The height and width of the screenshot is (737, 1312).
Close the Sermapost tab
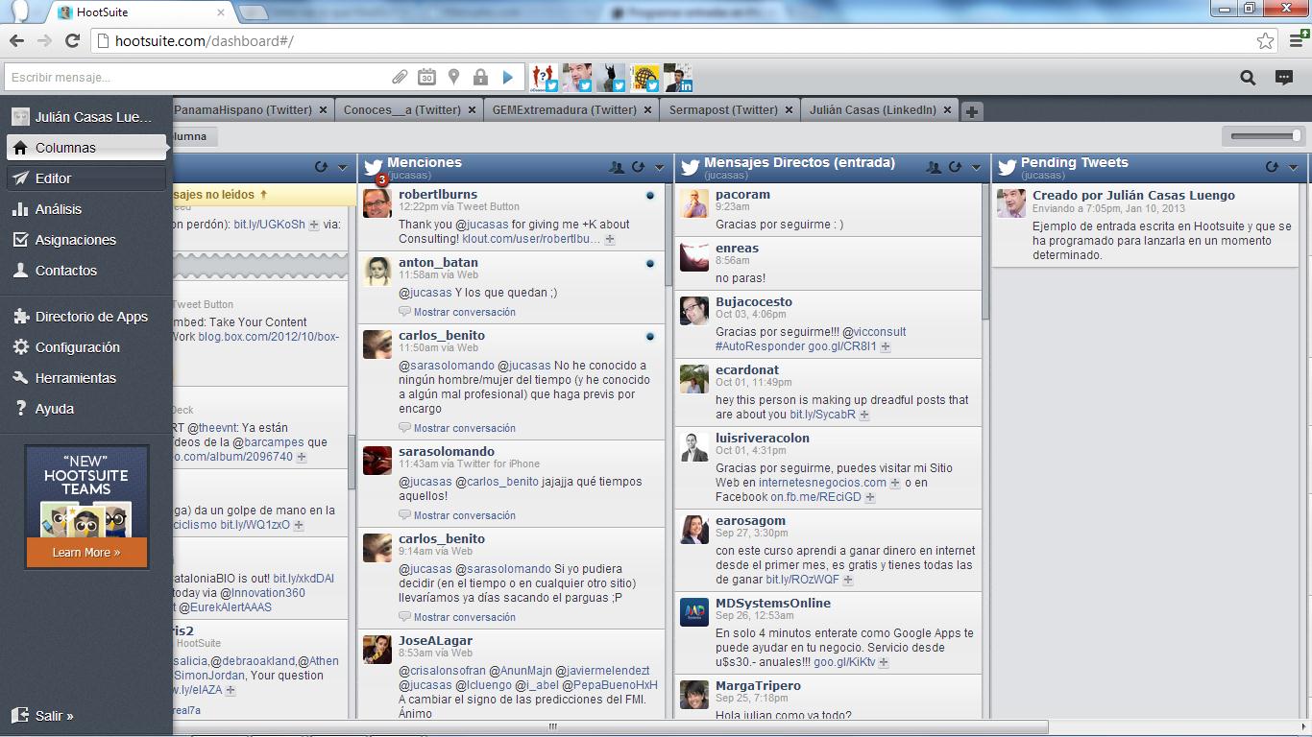pyautogui.click(x=790, y=110)
